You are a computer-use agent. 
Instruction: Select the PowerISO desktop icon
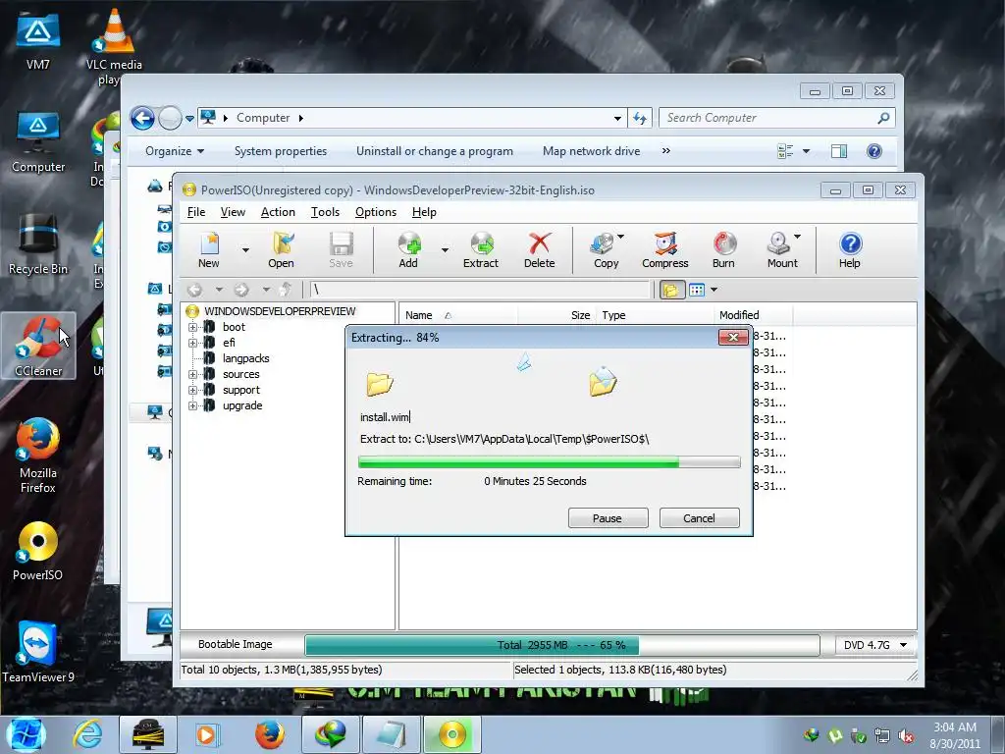pyautogui.click(x=38, y=552)
